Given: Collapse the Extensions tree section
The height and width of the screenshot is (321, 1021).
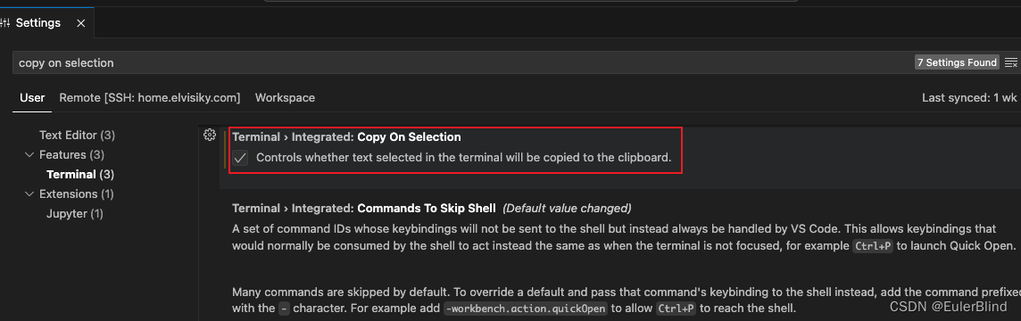Looking at the screenshot, I should 29,194.
